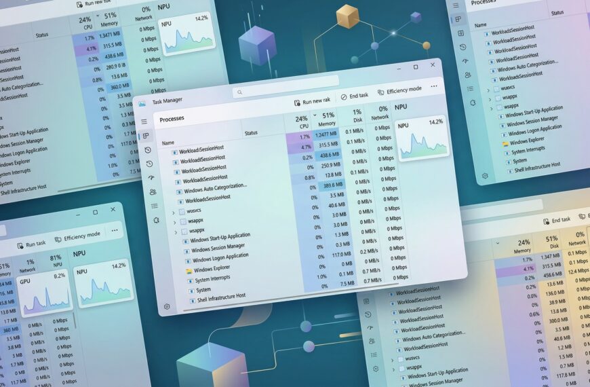Viewport: 590px width, 387px height.
Task: Open NPU graph thumbnail in center window
Action: point(421,139)
